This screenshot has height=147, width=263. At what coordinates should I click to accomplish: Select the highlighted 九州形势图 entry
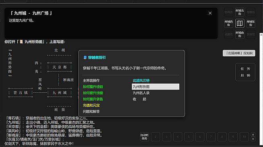156,87
